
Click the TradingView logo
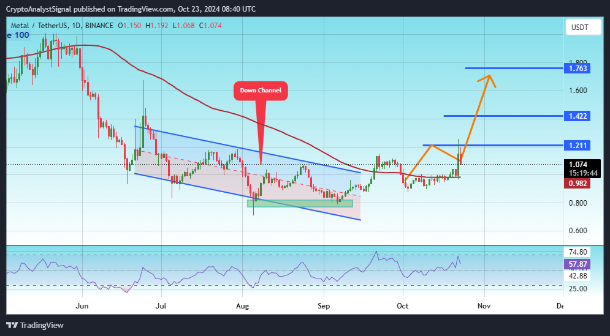pyautogui.click(x=35, y=325)
